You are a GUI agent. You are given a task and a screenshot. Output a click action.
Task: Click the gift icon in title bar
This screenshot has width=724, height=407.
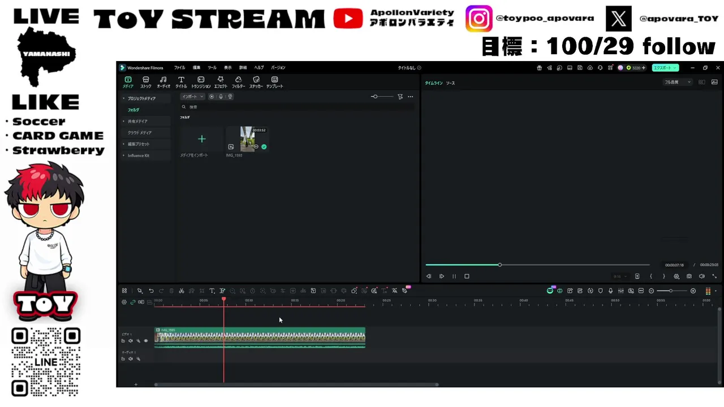(x=539, y=68)
